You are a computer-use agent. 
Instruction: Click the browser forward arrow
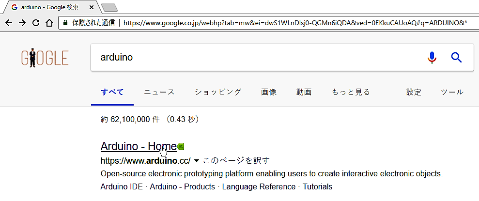[22, 23]
